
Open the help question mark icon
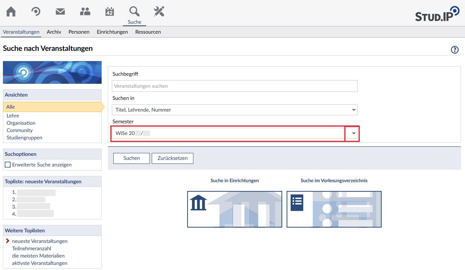click(x=454, y=50)
